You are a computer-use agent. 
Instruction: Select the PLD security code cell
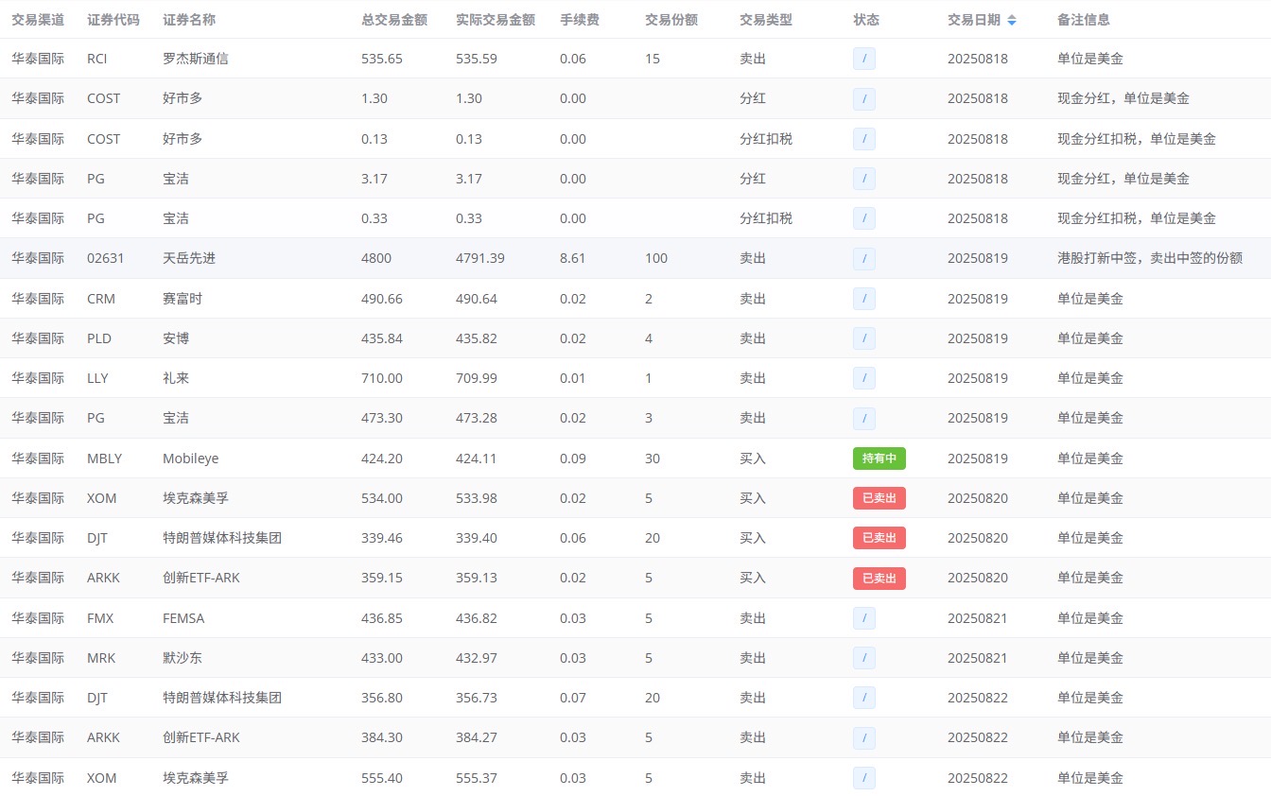tap(100, 338)
